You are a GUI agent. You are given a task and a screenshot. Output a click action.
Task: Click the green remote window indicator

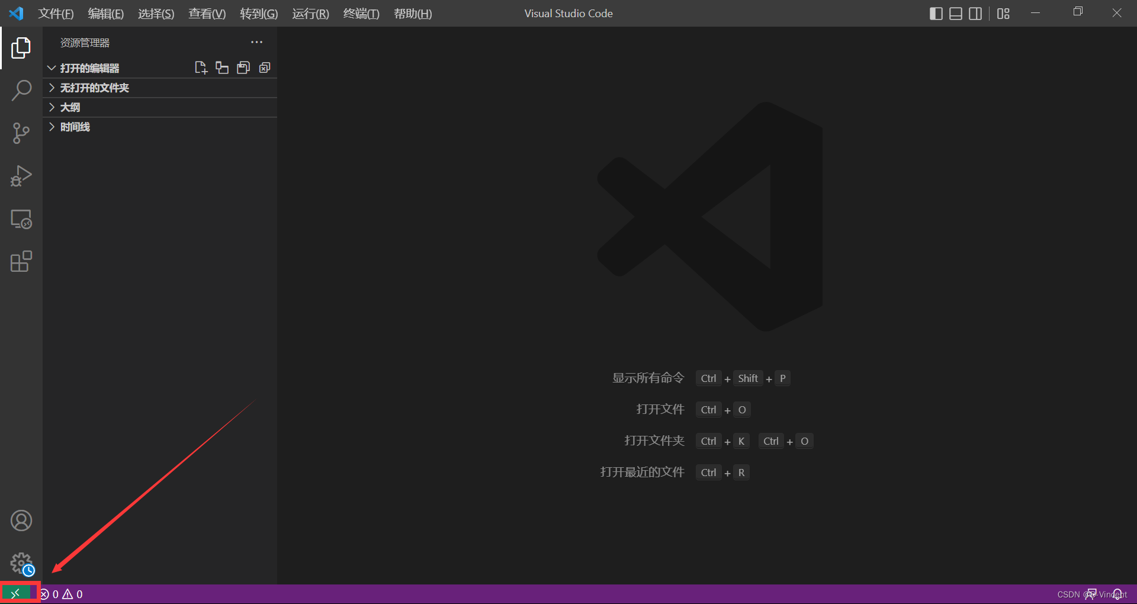coord(15,593)
